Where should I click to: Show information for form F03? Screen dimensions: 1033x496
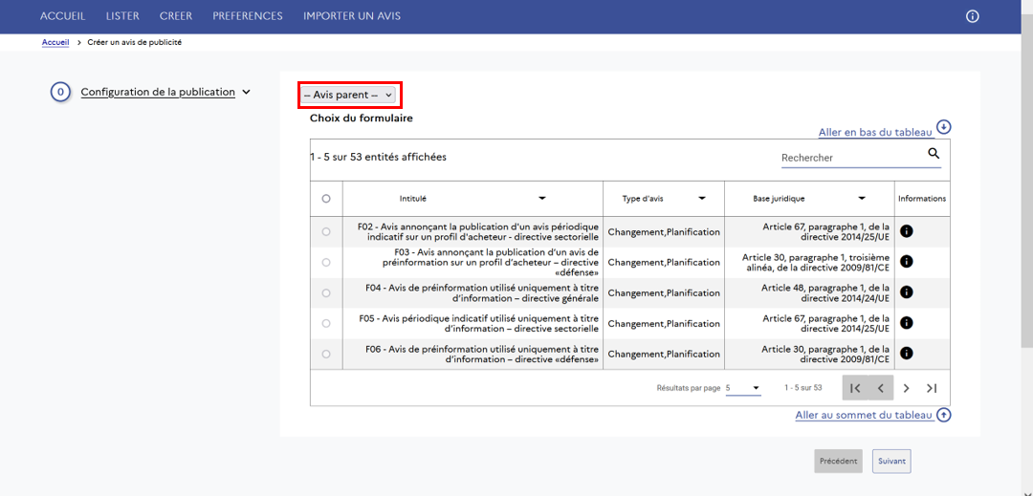pos(906,261)
